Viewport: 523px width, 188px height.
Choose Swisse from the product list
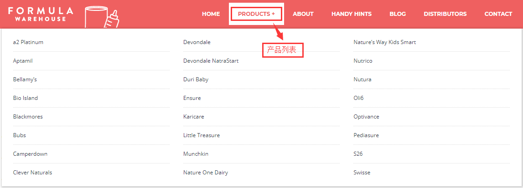[362, 173]
